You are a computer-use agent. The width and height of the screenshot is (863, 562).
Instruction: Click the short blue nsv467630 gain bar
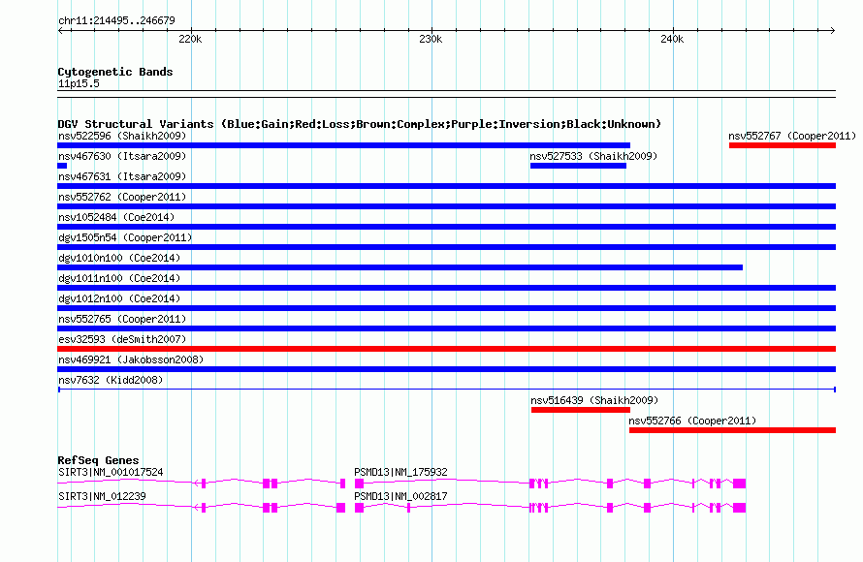coord(62,166)
